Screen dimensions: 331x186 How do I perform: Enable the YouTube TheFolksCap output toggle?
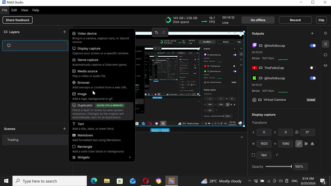coord(313,68)
